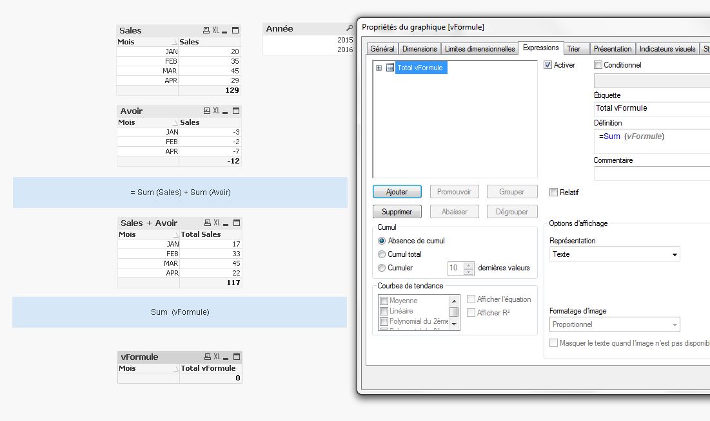Print the vFormule table via its printer icon

tap(208, 357)
